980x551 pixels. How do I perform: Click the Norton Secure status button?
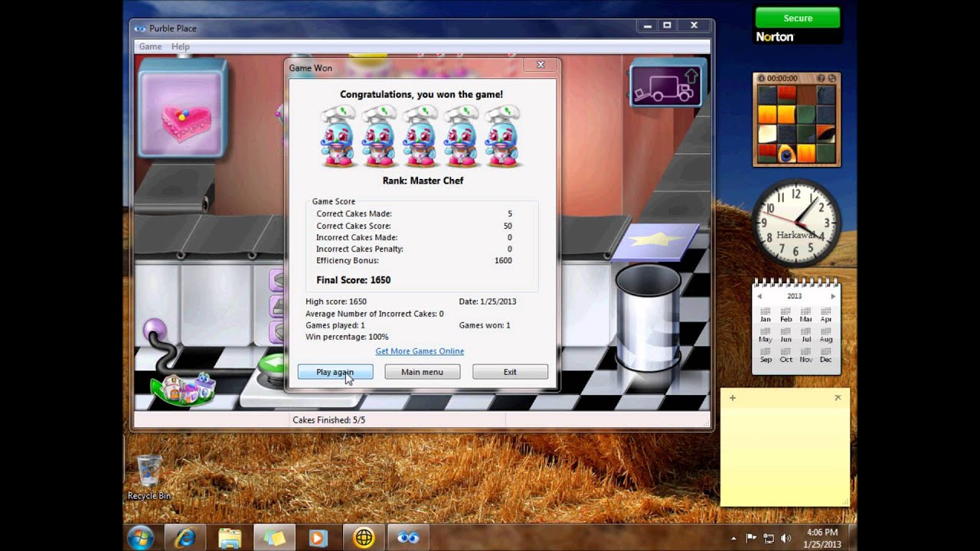798,18
